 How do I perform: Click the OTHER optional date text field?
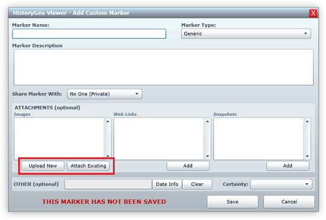tap(108, 184)
